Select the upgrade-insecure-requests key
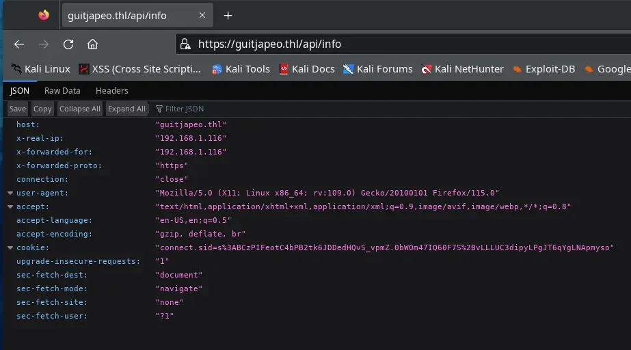Image resolution: width=631 pixels, height=350 pixels. [x=78, y=262]
